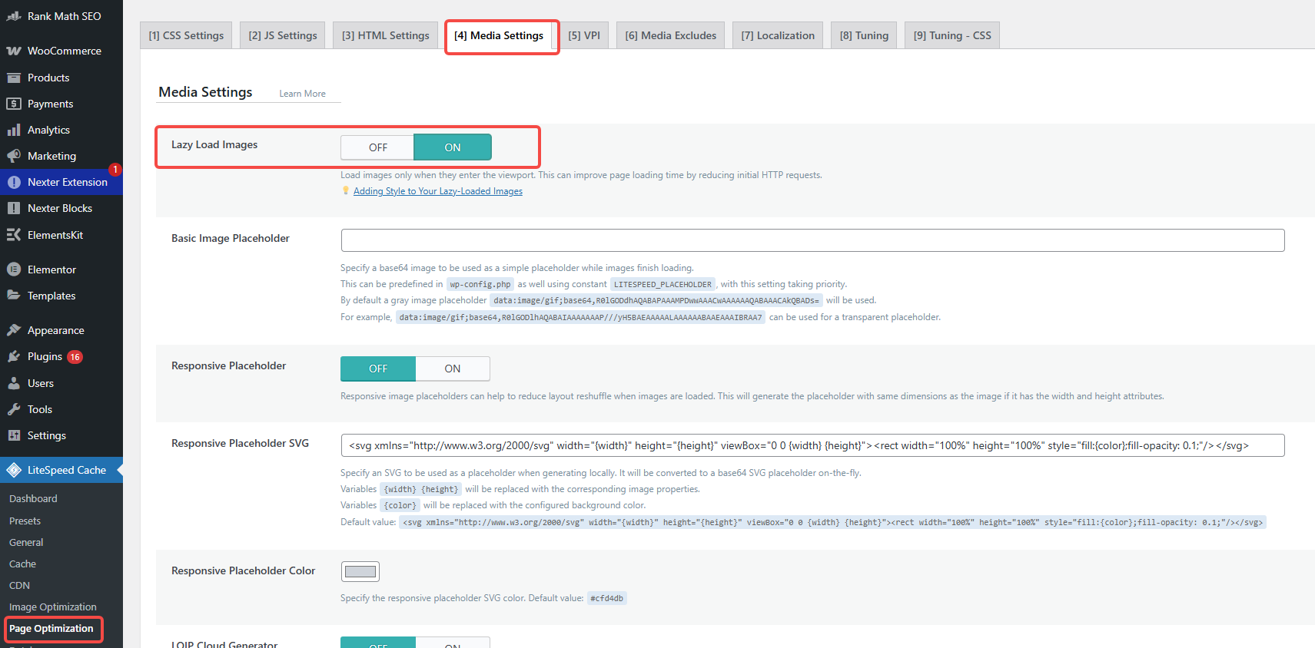Image resolution: width=1315 pixels, height=648 pixels.
Task: Open the Tools menu in sidebar
Action: coord(40,409)
